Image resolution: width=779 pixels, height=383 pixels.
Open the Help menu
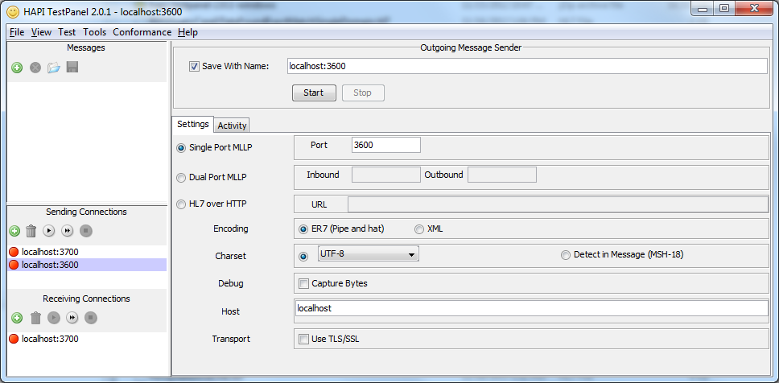tap(188, 32)
